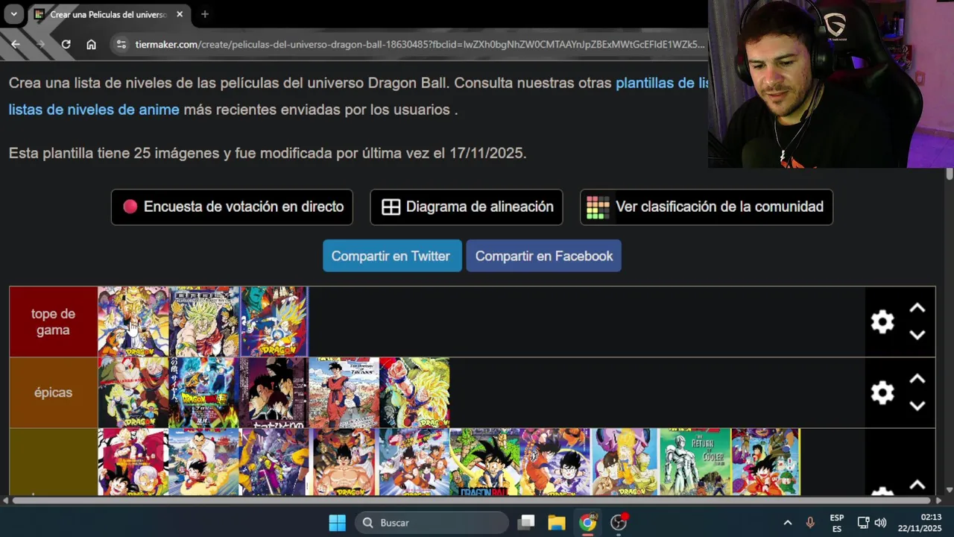Open clock showing 02:13 22/11/2025
Image resolution: width=954 pixels, height=537 pixels.
[x=920, y=523]
